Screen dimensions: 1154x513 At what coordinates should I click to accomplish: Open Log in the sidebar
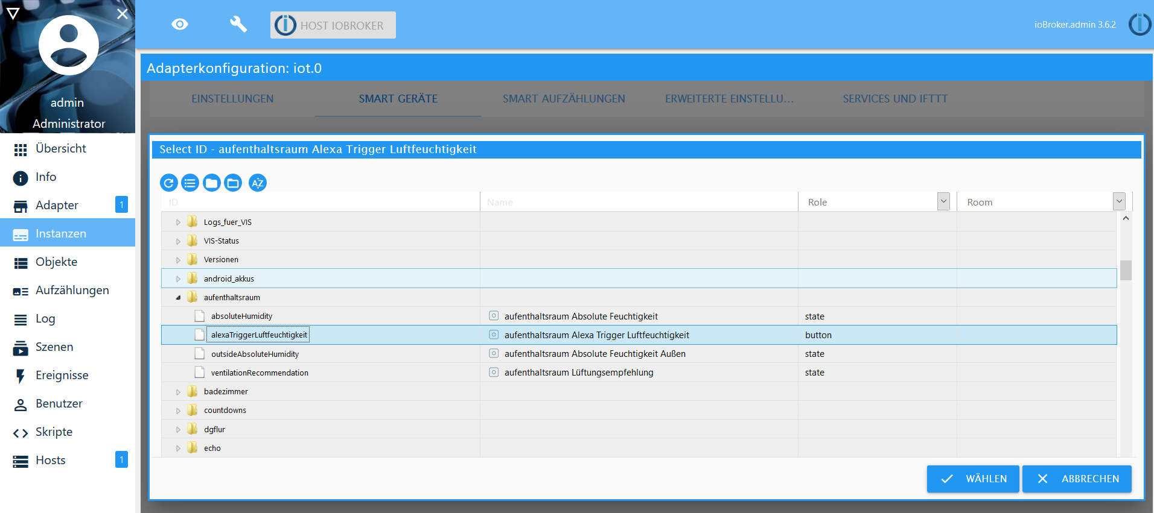pyautogui.click(x=68, y=318)
